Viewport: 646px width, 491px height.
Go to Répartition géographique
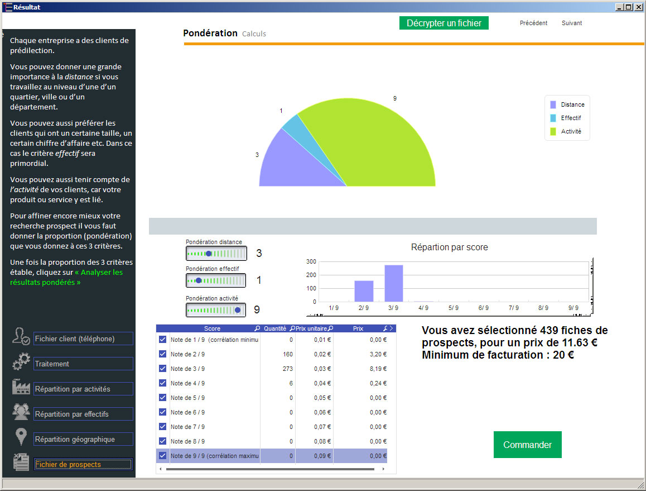coord(83,439)
